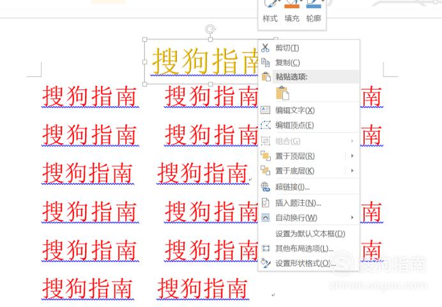Click the 粘贴选项 header label
This screenshot has width=442, height=307.
[291, 77]
